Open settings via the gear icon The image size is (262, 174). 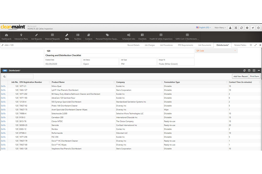[x=247, y=28]
